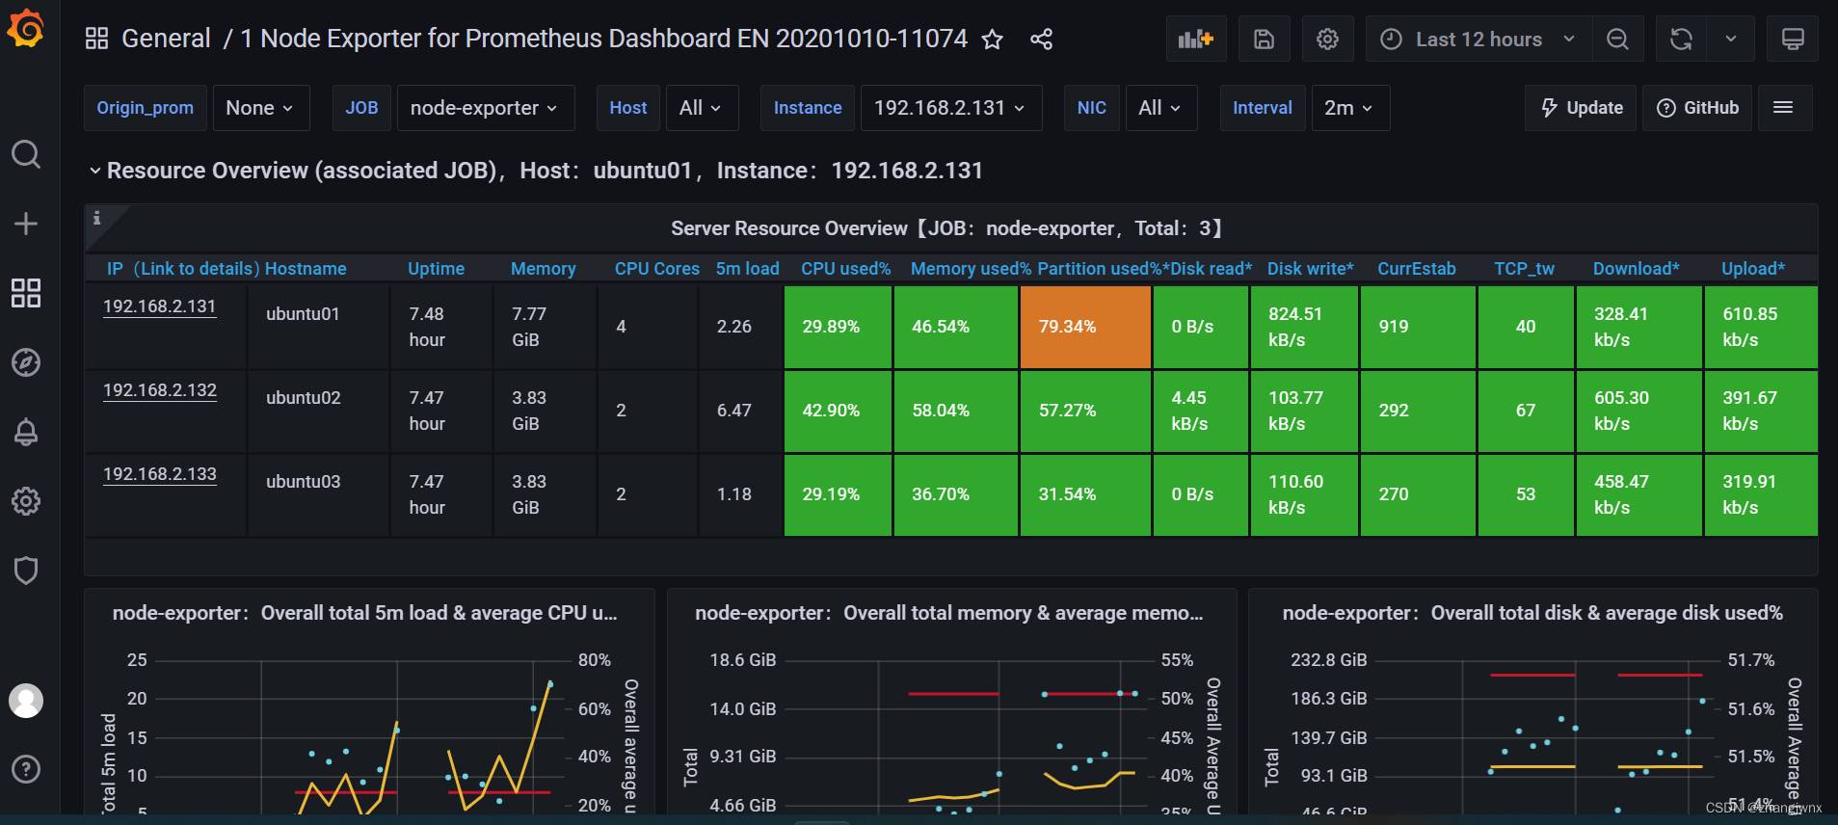1838x825 pixels.
Task: Click the dashboard grid icon beside General
Action: coord(96,39)
